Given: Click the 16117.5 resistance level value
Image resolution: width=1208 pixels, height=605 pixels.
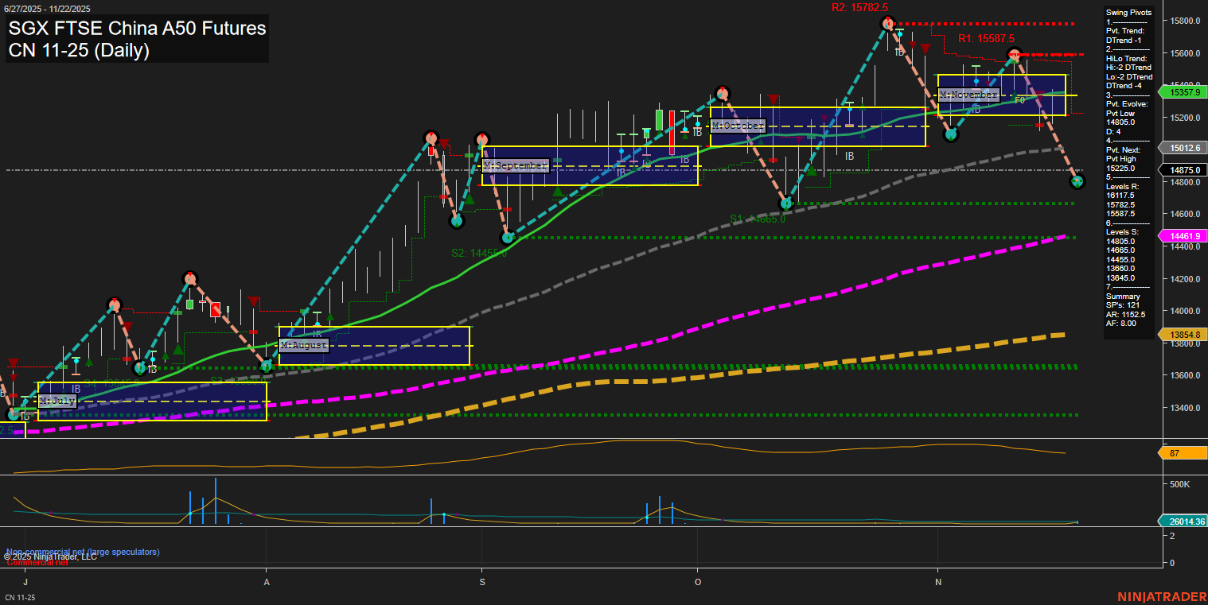Looking at the screenshot, I should click(x=1120, y=196).
